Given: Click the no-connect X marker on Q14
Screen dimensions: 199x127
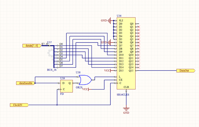Looking at the screenshot, I should 139,68.
